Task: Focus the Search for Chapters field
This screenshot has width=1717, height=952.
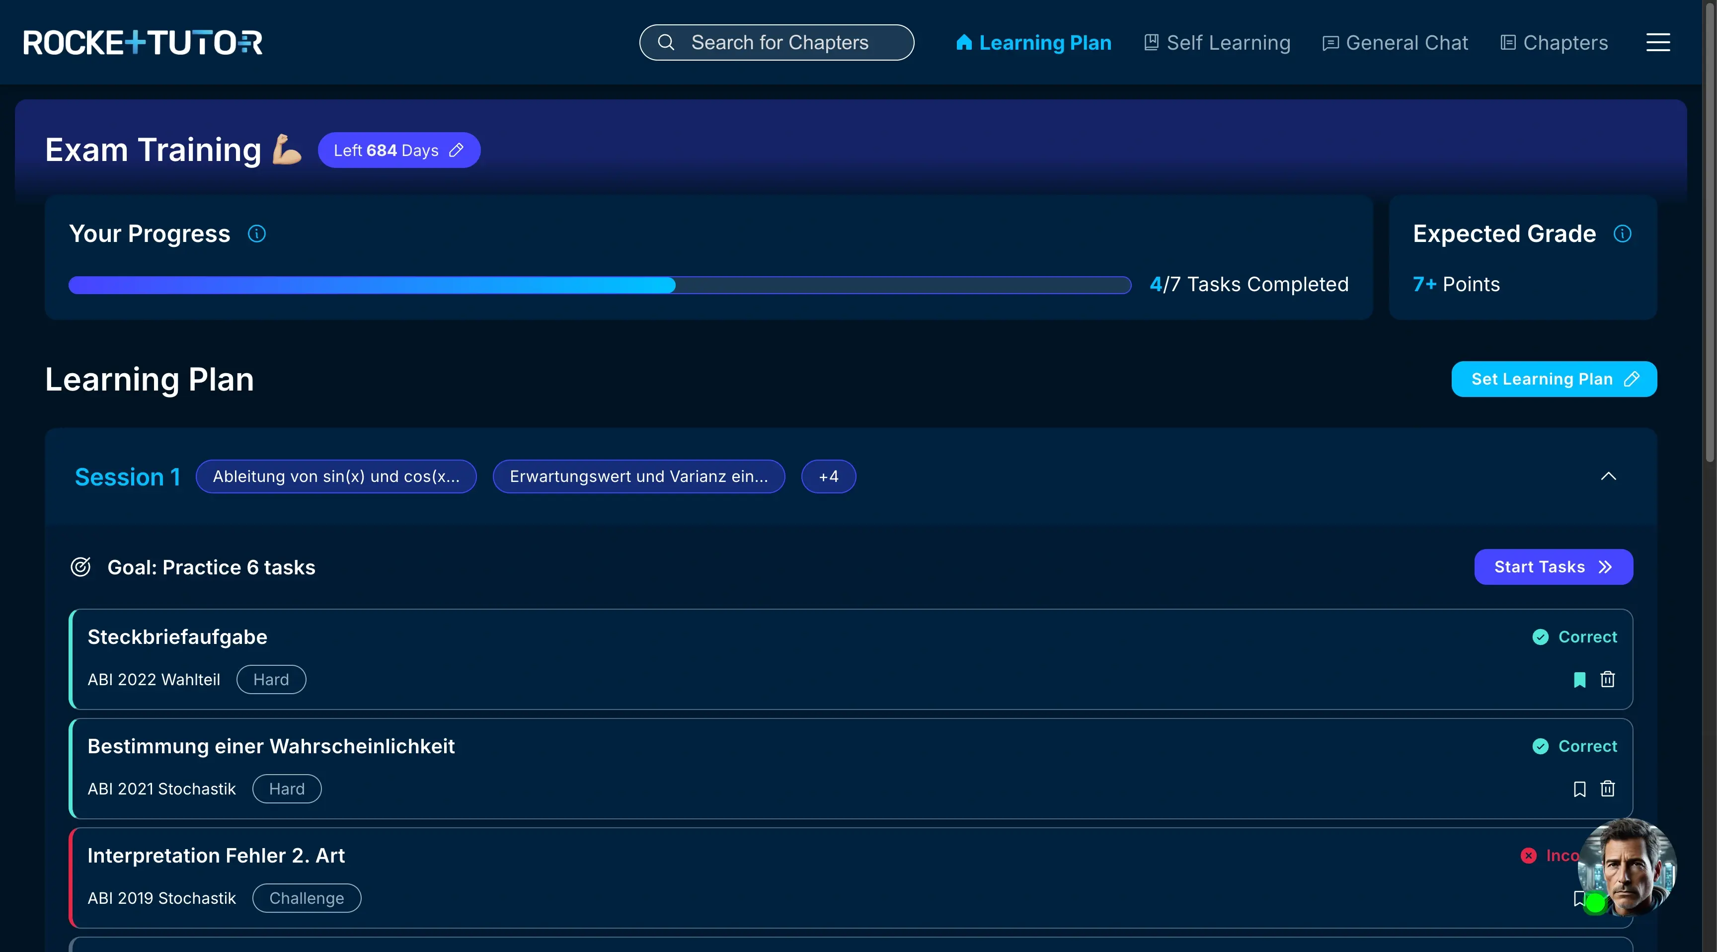Action: [777, 43]
